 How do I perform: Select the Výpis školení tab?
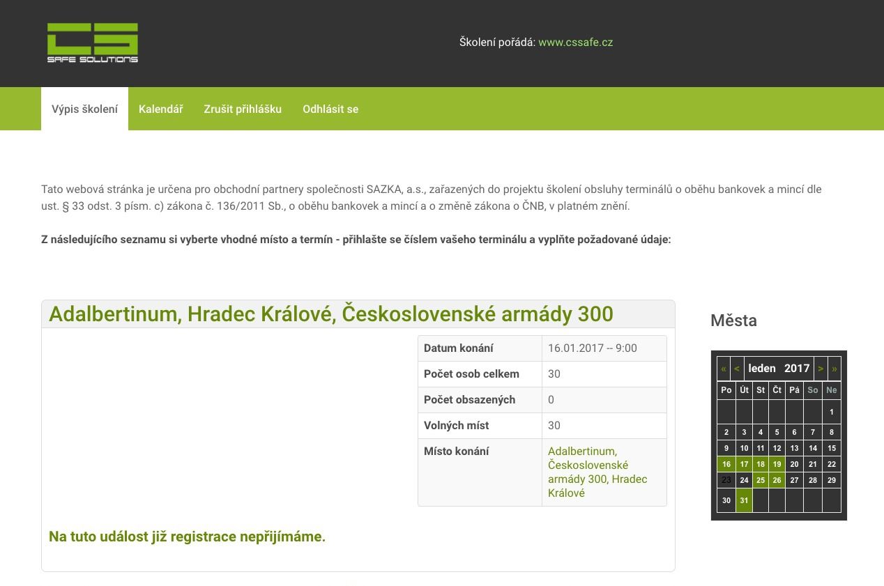84,109
